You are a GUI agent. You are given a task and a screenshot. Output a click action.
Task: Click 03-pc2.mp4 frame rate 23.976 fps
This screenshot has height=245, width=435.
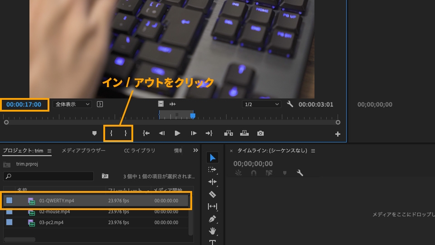click(119, 222)
